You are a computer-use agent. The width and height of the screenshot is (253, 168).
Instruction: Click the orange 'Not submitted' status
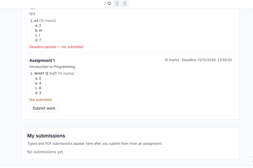[x=40, y=100]
